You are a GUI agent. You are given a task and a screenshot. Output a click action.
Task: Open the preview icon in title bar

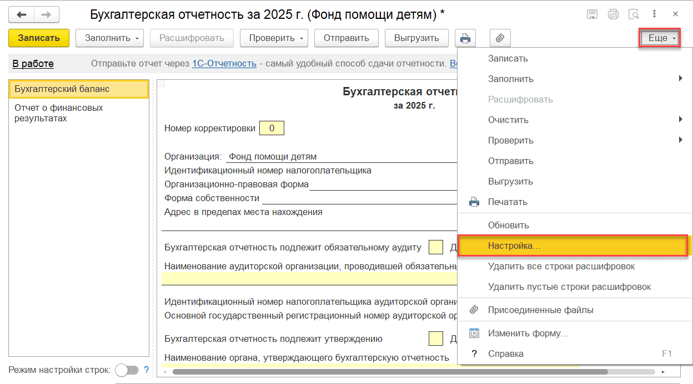[633, 14]
